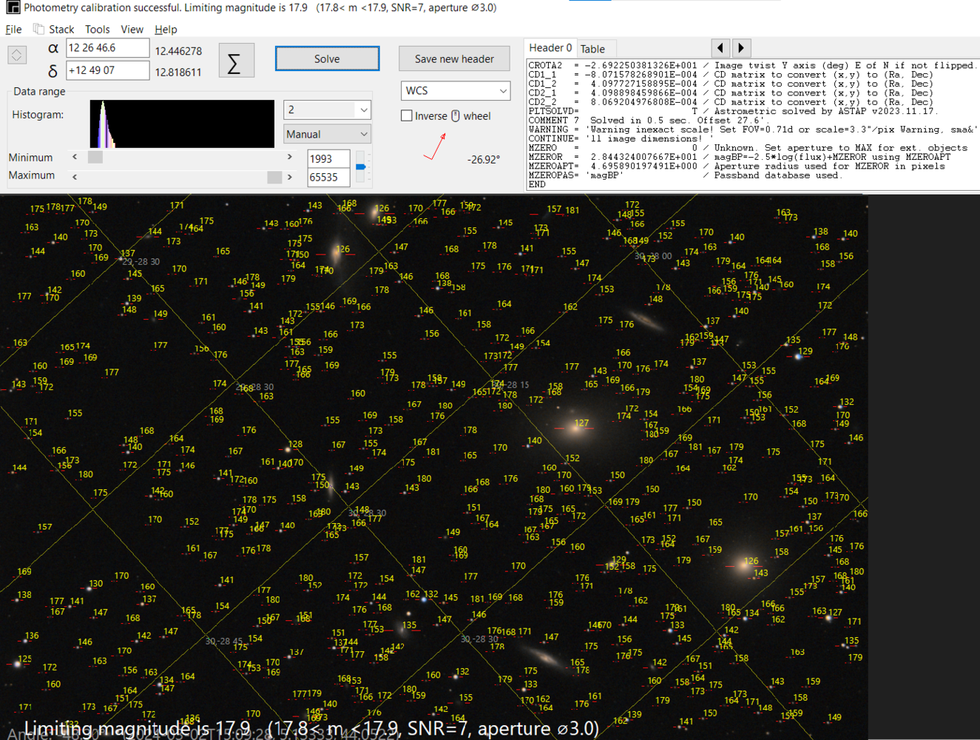Click the α right ascension input field

click(107, 47)
